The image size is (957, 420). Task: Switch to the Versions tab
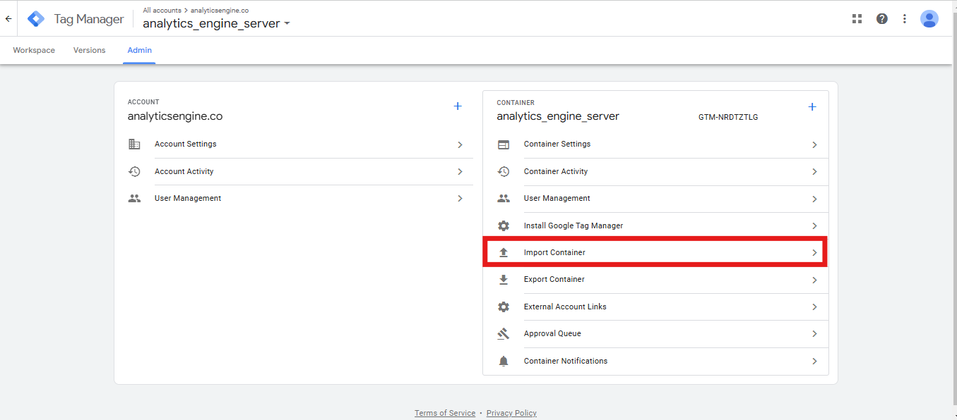pos(90,50)
